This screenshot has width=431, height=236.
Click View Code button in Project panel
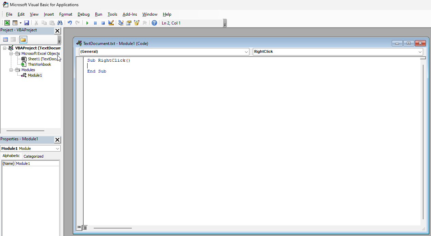point(5,40)
